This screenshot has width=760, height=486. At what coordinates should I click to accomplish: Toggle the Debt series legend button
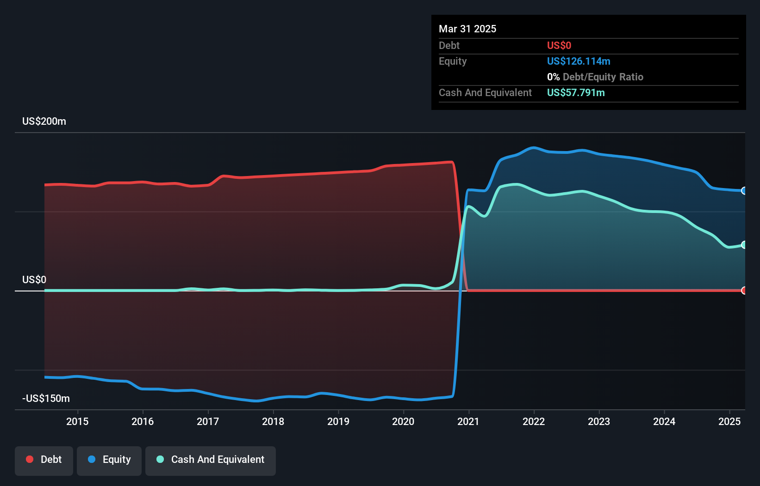click(44, 461)
